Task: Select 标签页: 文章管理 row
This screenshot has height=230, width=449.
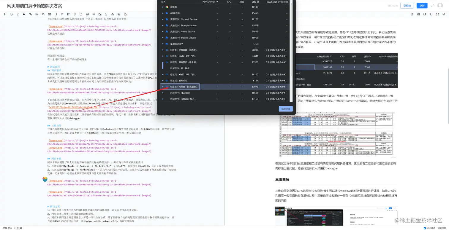Action: pos(225,50)
